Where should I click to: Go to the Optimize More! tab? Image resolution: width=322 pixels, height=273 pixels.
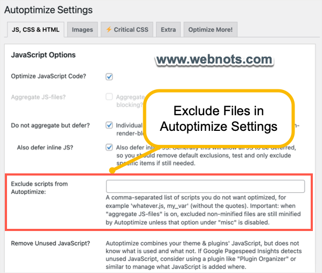click(x=211, y=30)
